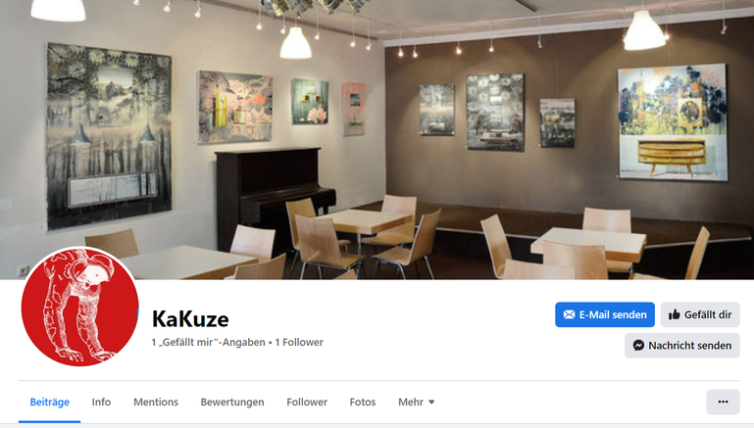Viewport: 754px width, 428px height.
Task: Expand the Mehr dropdown arrow
Action: (x=431, y=403)
